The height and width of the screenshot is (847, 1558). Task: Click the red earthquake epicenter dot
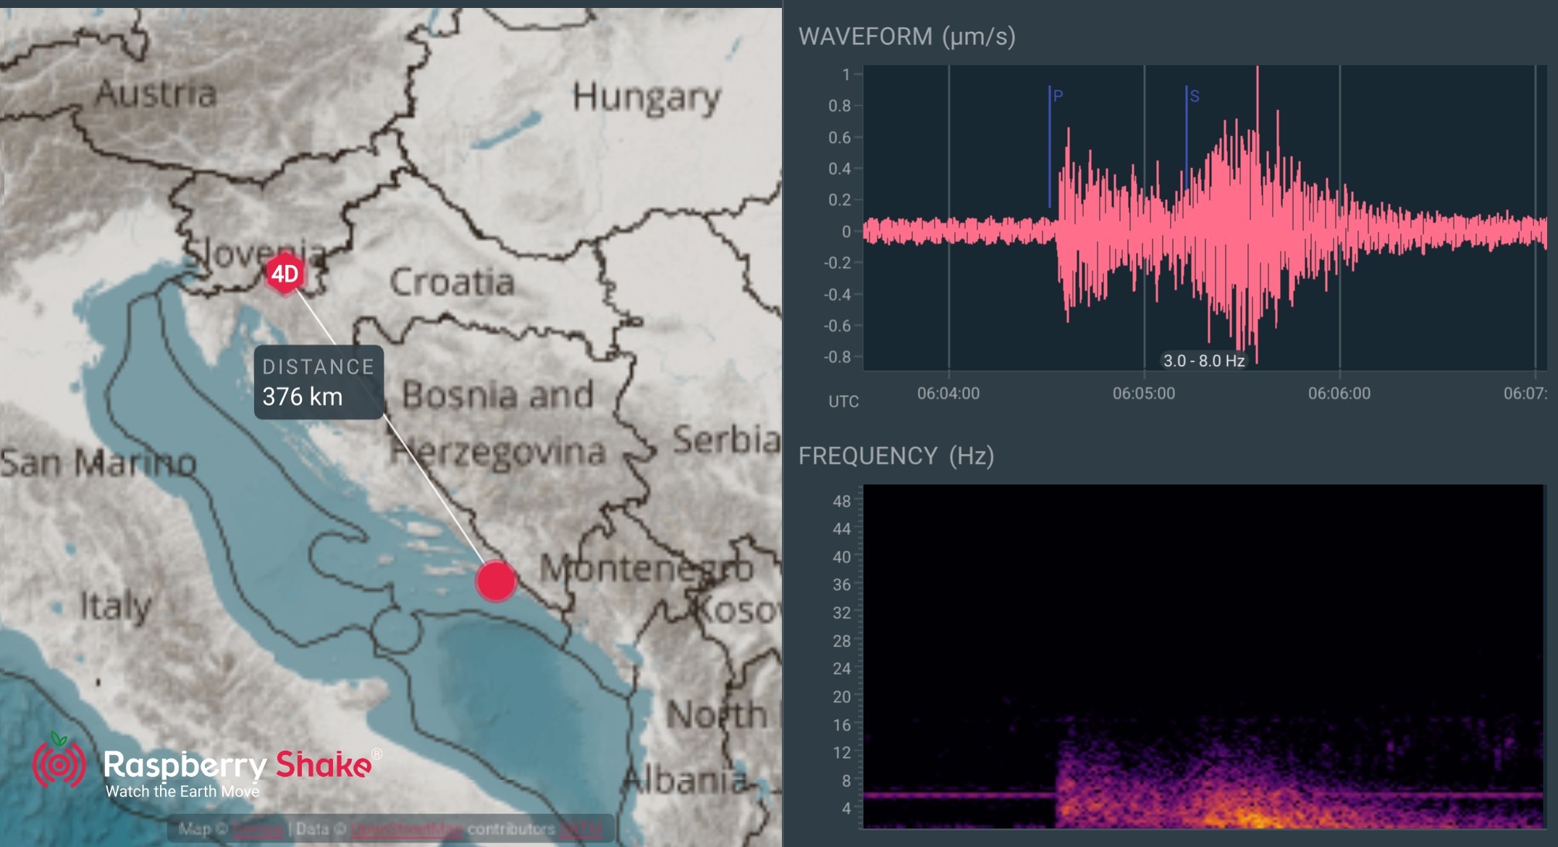pyautogui.click(x=496, y=581)
